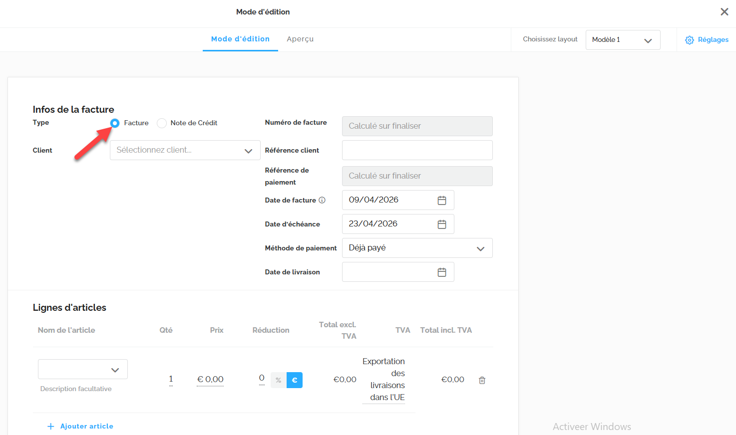Click the Numéro de facture field

417,126
